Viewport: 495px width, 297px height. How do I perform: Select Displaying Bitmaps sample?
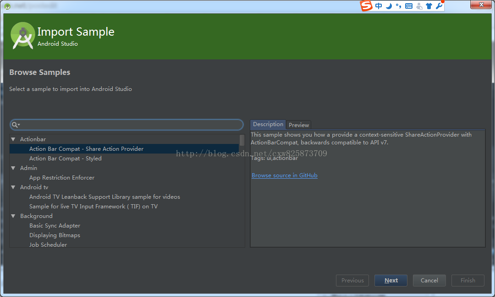[55, 235]
